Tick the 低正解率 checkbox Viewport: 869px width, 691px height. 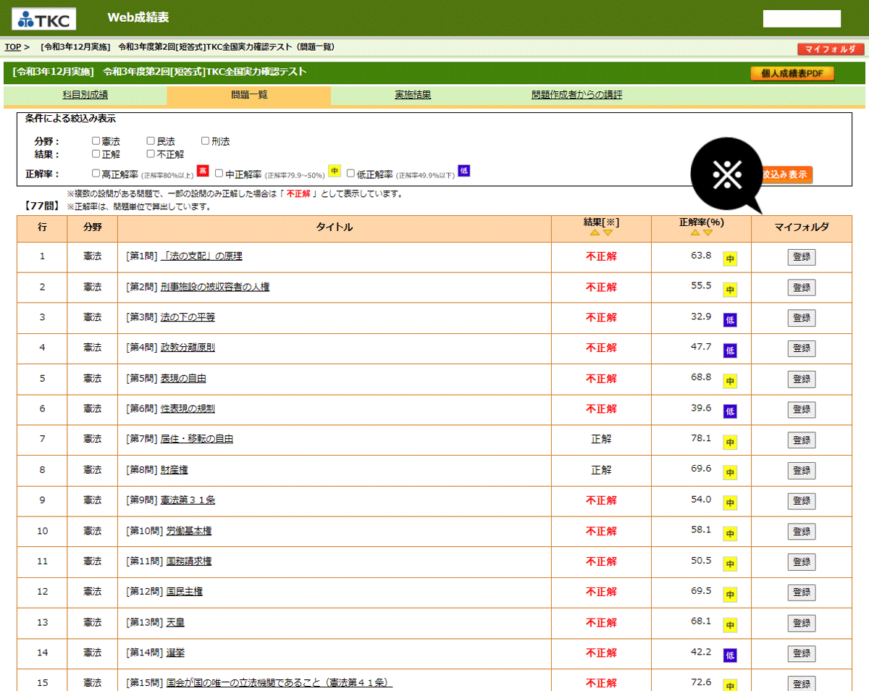[351, 174]
